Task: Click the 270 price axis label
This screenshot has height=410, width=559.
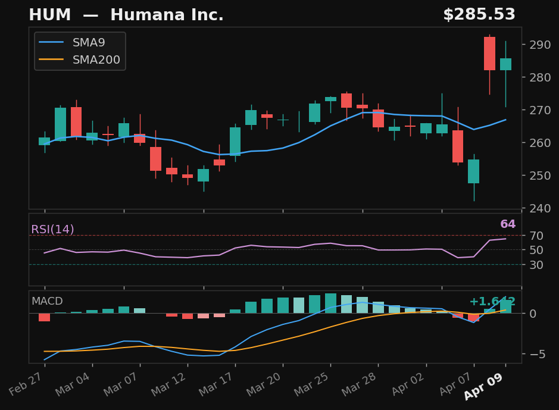Action: (540, 110)
